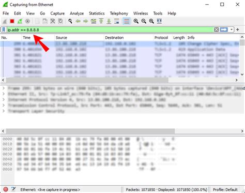The width and height of the screenshot is (245, 193).
Task: Open Find a packet magnifier
Action: pos(70,21)
